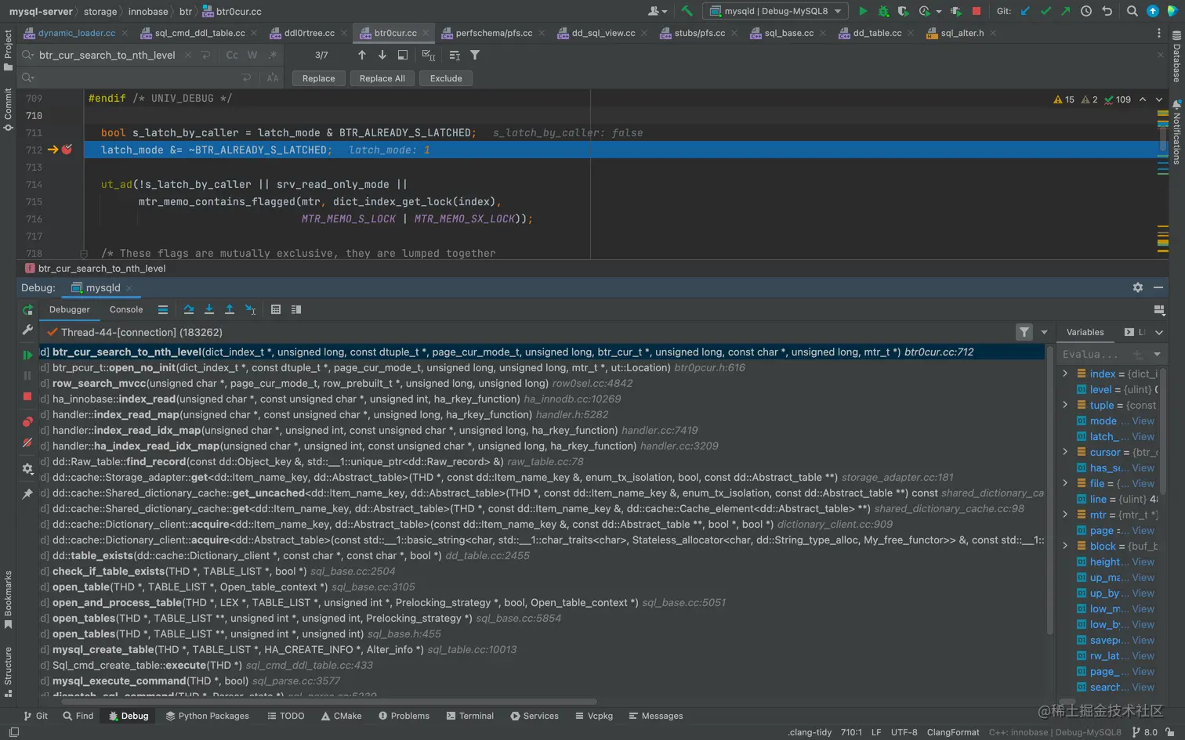Click the Replace button
The image size is (1185, 740).
click(x=318, y=78)
